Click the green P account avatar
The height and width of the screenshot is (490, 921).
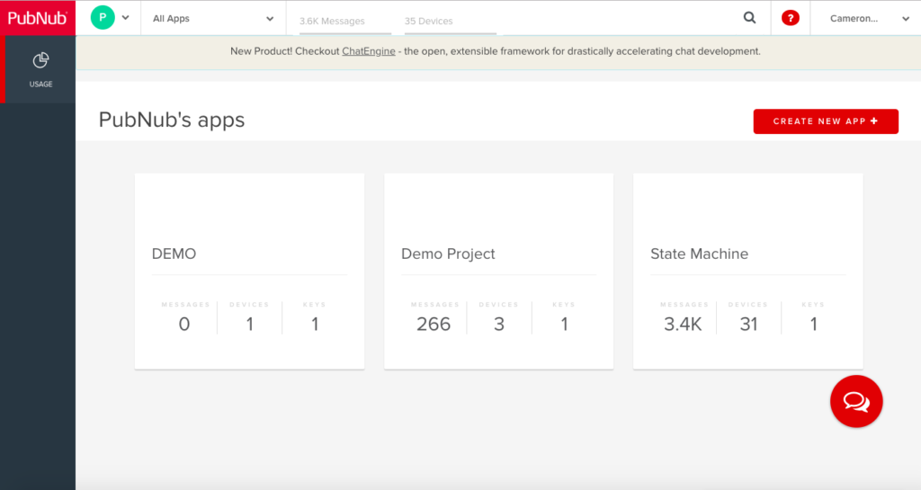point(103,18)
